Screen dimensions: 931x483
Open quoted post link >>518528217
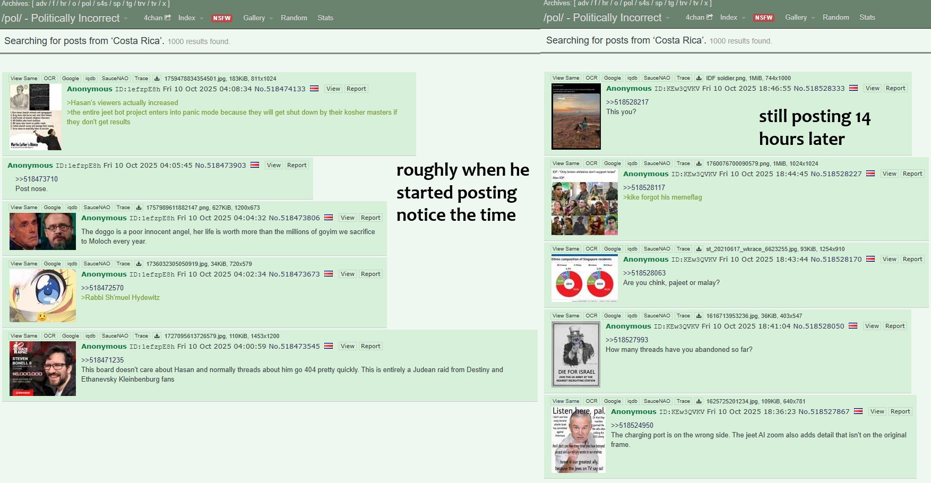[x=627, y=102]
